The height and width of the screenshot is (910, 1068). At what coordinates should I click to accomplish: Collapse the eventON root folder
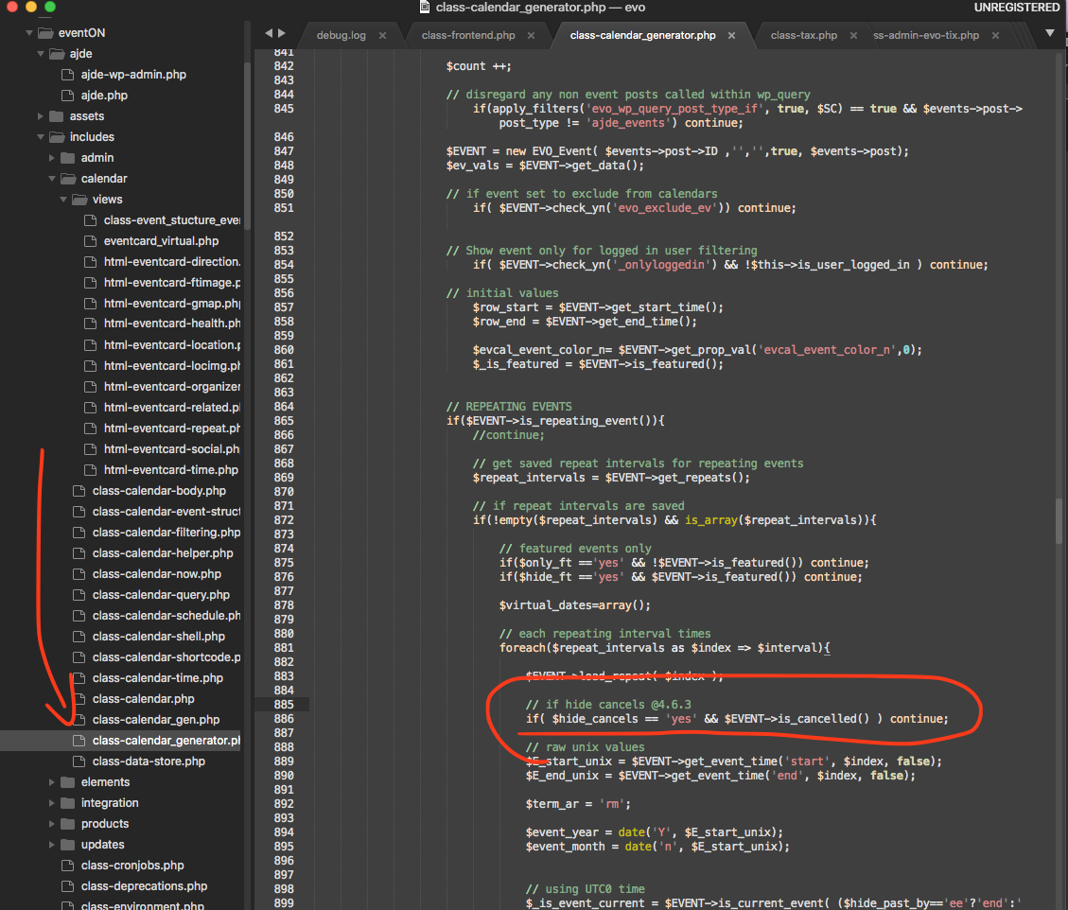pyautogui.click(x=29, y=33)
